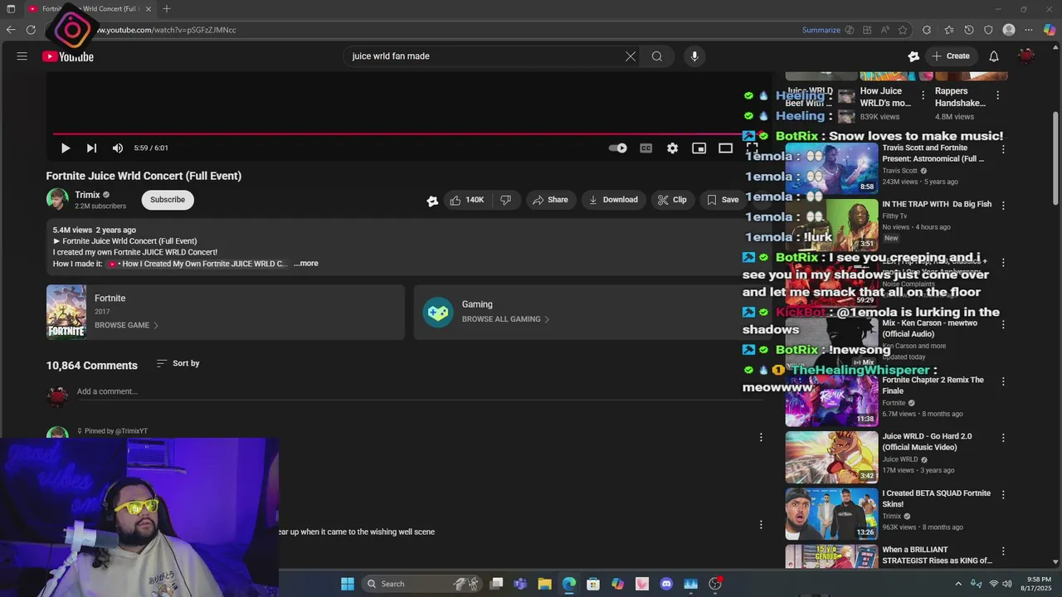Open browser history icon
The width and height of the screenshot is (1062, 597).
coord(969,30)
